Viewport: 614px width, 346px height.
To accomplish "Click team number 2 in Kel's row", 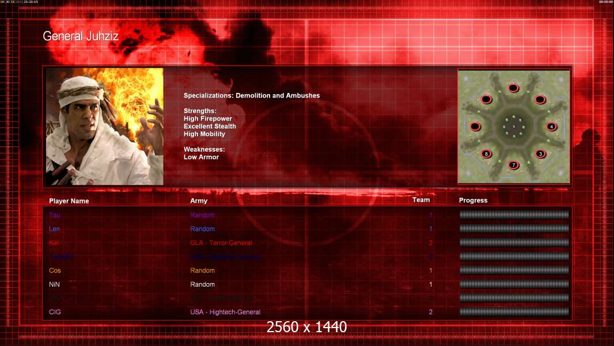I will (x=430, y=243).
